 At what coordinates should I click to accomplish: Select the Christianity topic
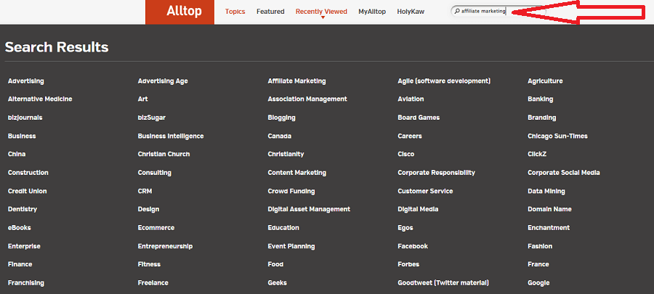point(286,154)
